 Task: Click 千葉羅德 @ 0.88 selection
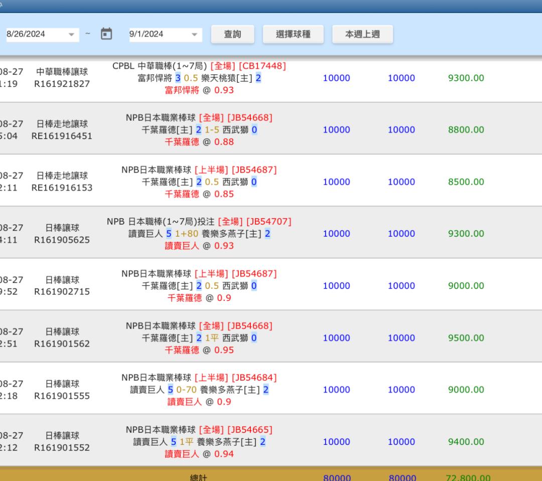(199, 142)
